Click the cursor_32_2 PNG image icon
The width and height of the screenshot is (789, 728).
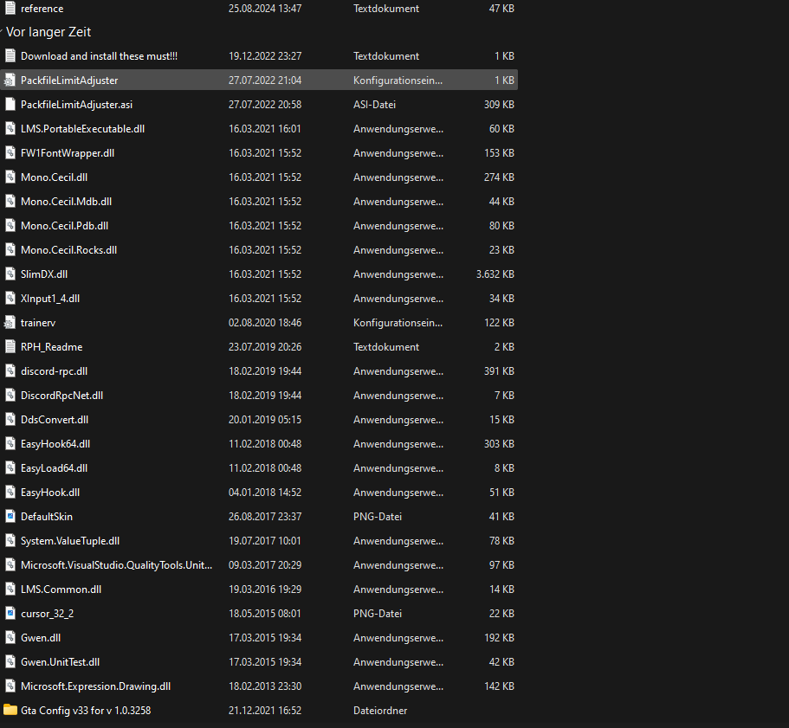10,614
